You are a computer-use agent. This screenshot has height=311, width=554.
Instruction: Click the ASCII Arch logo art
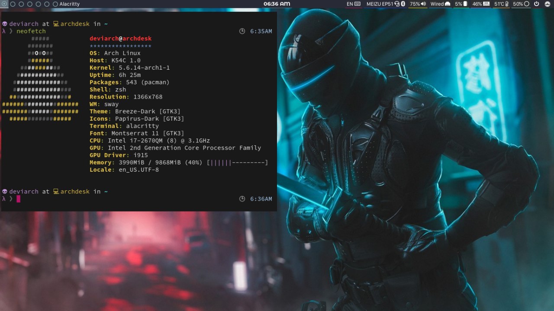40,79
